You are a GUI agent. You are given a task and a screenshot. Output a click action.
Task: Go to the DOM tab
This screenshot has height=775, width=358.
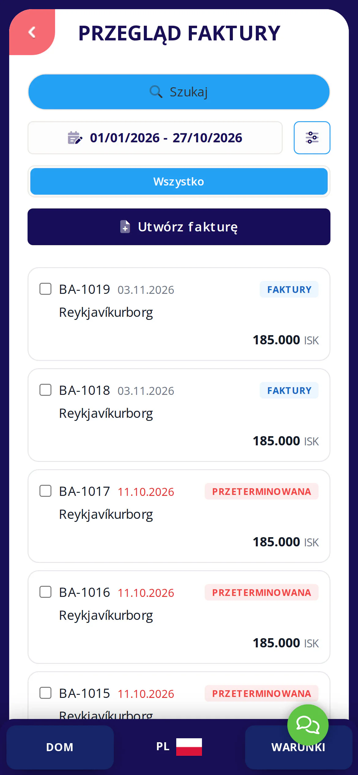click(60, 747)
